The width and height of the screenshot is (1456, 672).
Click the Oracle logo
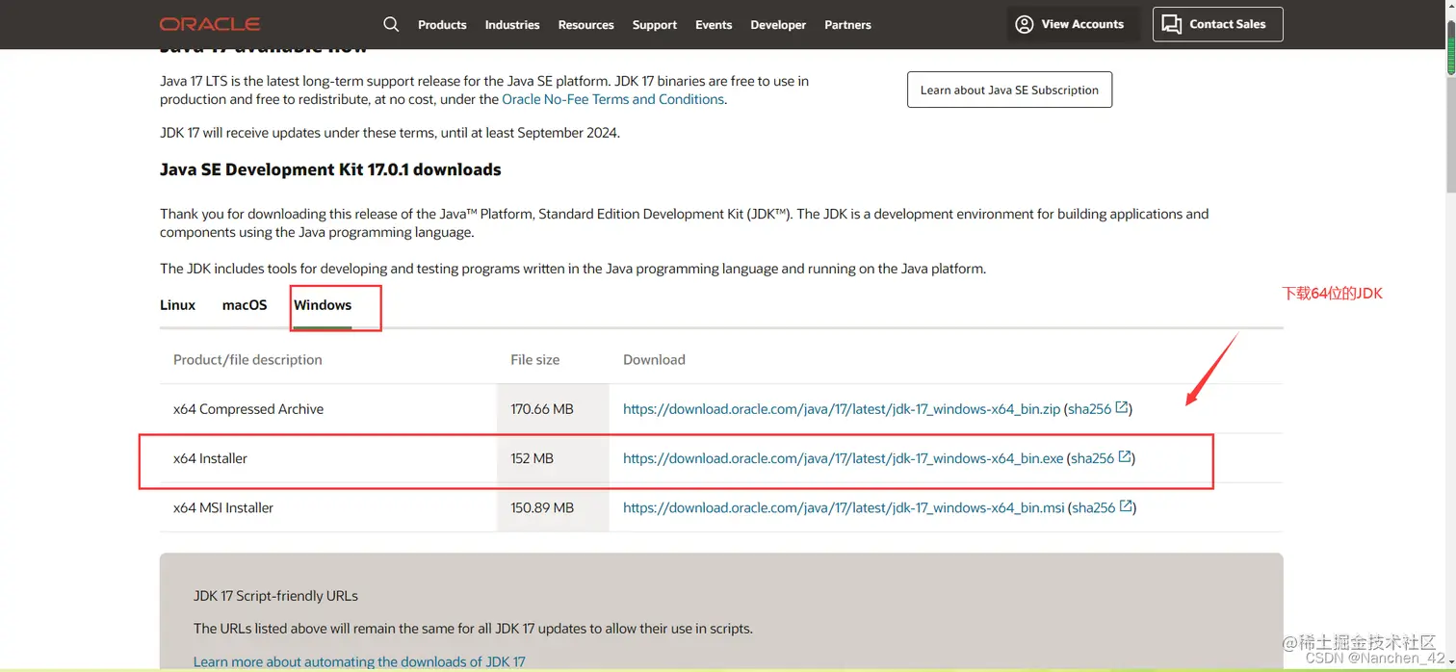[210, 24]
